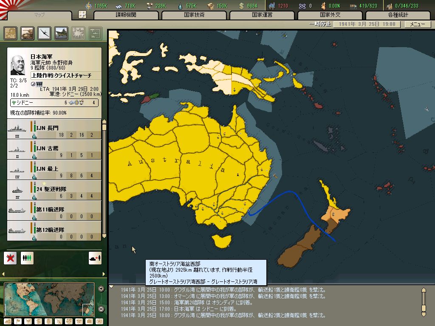
Task: Click the date display 1941年 3月 25日 19:00
Action: pyautogui.click(x=367, y=24)
